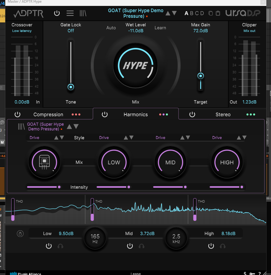
Task: Select previous global preset up arrow
Action: (168, 13)
